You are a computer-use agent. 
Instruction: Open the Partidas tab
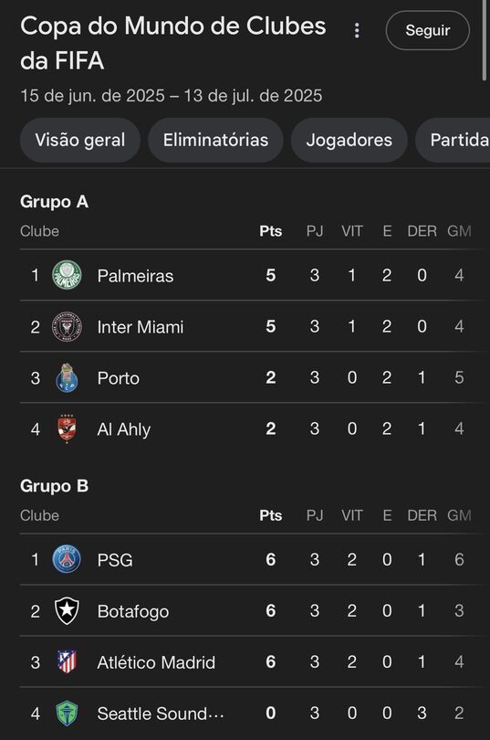coord(454,140)
